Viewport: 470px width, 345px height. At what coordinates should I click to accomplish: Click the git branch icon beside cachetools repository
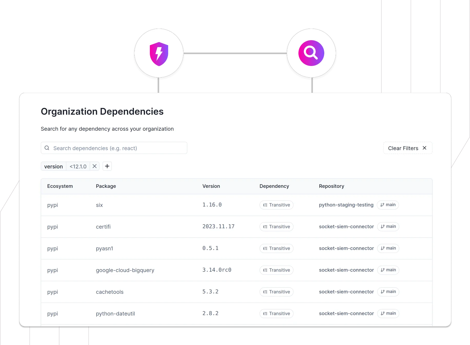click(382, 292)
